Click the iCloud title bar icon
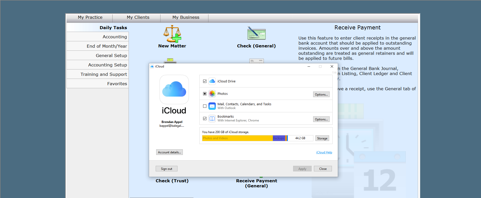This screenshot has width=481, height=198. 152,66
